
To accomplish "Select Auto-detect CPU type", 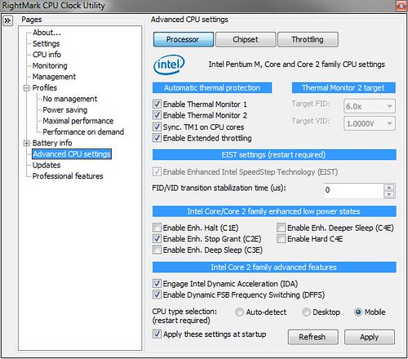I will click(239, 312).
